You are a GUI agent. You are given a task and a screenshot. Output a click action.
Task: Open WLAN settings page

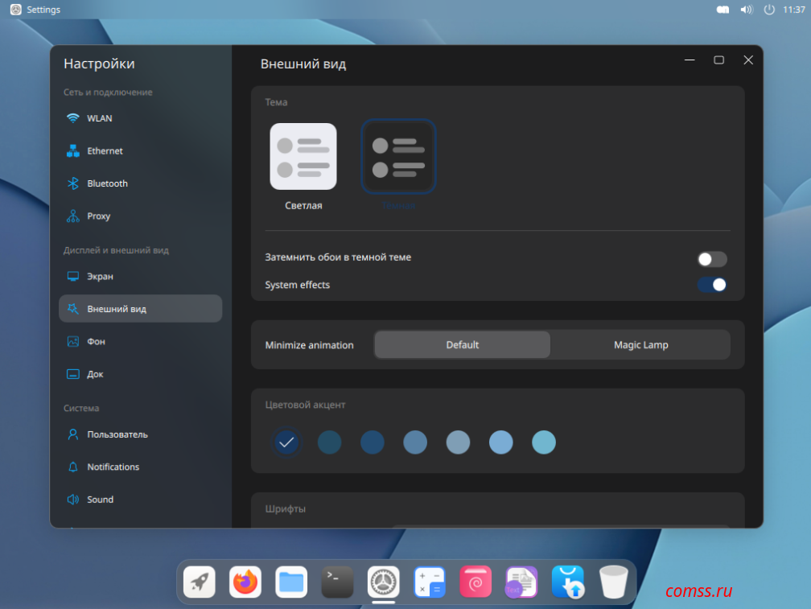(140, 118)
